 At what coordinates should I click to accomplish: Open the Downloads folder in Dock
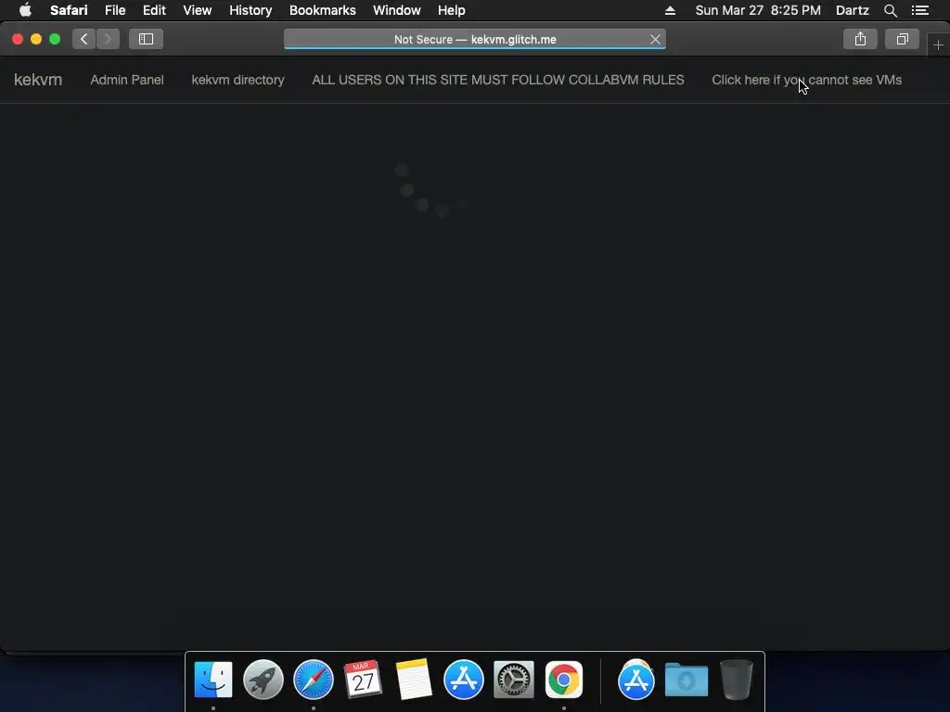click(687, 680)
